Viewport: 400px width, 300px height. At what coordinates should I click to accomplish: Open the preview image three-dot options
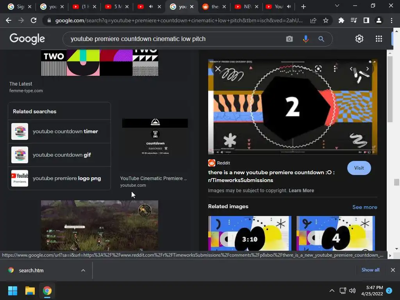pos(335,69)
